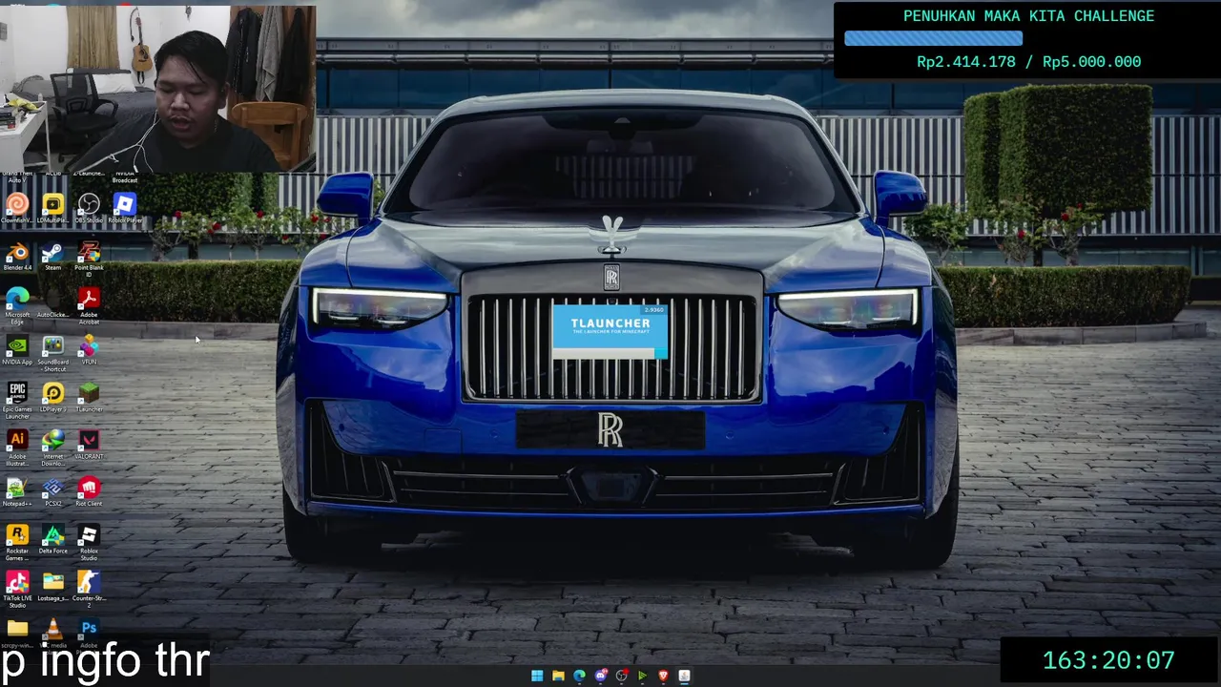Open Discord from the taskbar
Viewport: 1221px width, 687px height.
(600, 676)
